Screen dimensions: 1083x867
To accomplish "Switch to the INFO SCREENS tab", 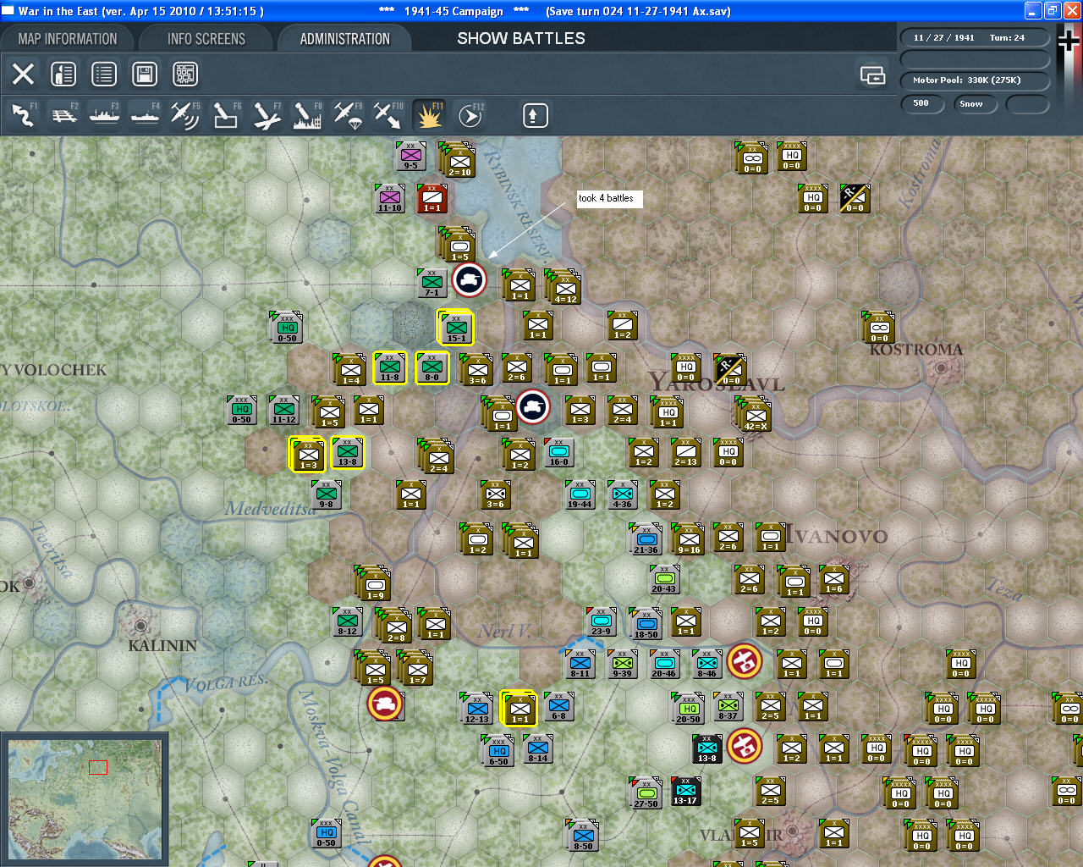I will coord(206,39).
